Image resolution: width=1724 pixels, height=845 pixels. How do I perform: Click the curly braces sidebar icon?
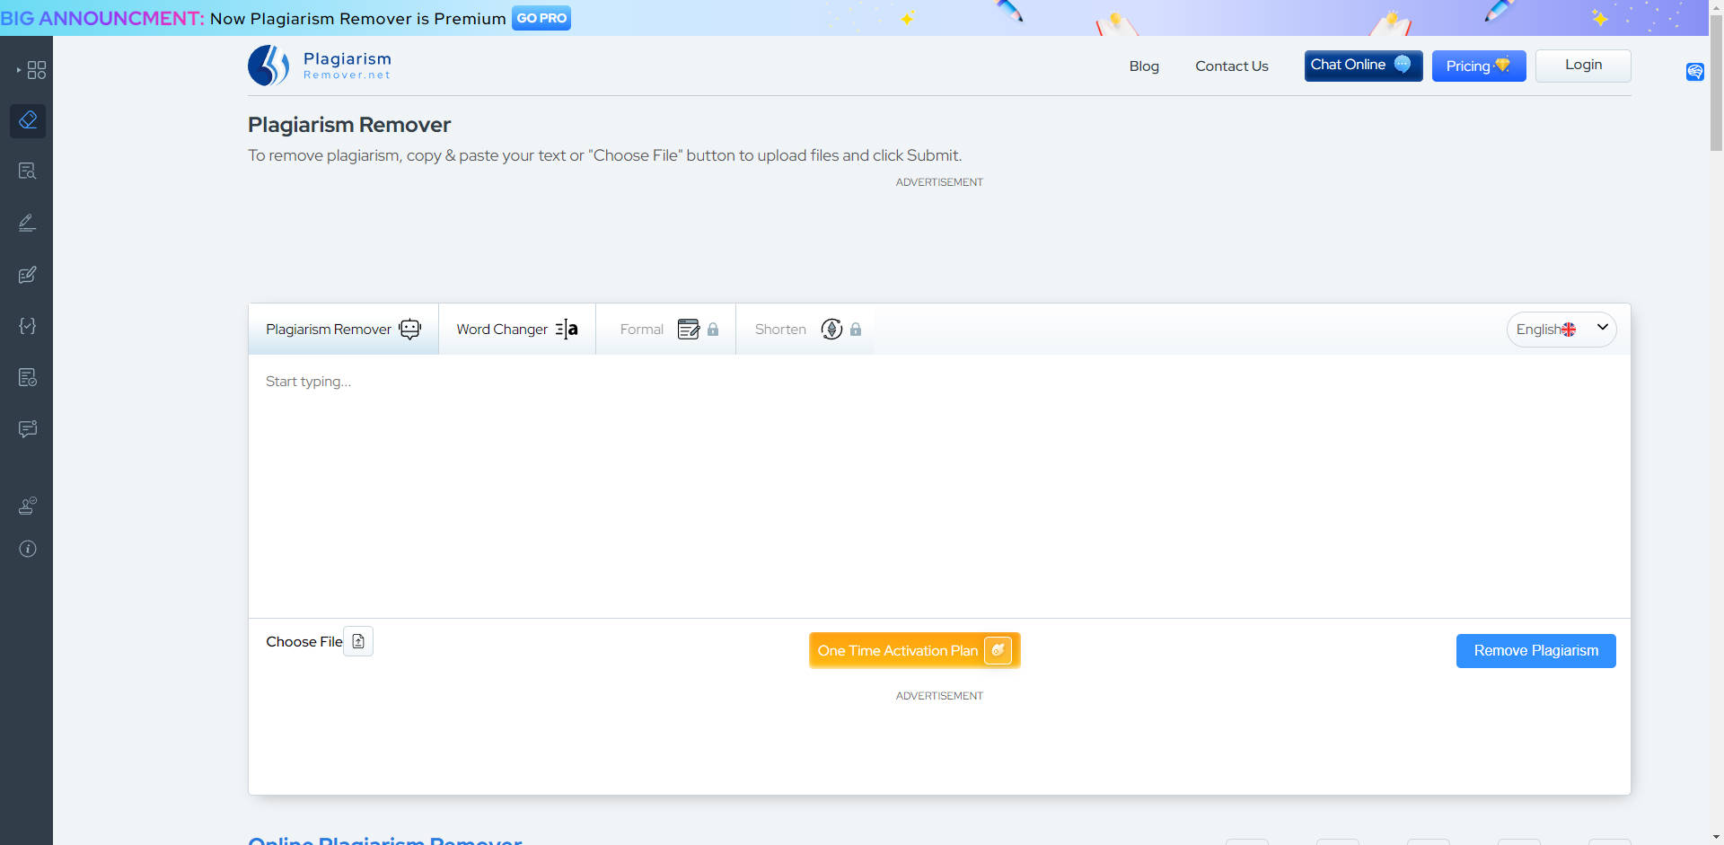pos(28,326)
